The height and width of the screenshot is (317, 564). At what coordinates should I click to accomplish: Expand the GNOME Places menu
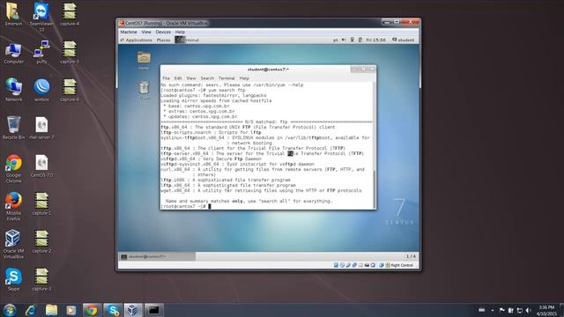pos(163,40)
